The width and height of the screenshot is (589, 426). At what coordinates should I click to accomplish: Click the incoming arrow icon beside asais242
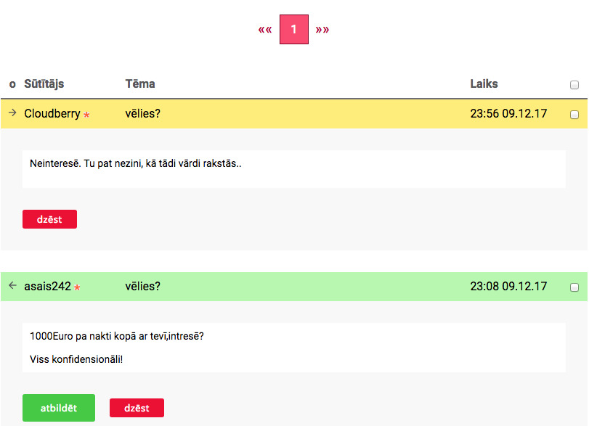pyautogui.click(x=12, y=286)
